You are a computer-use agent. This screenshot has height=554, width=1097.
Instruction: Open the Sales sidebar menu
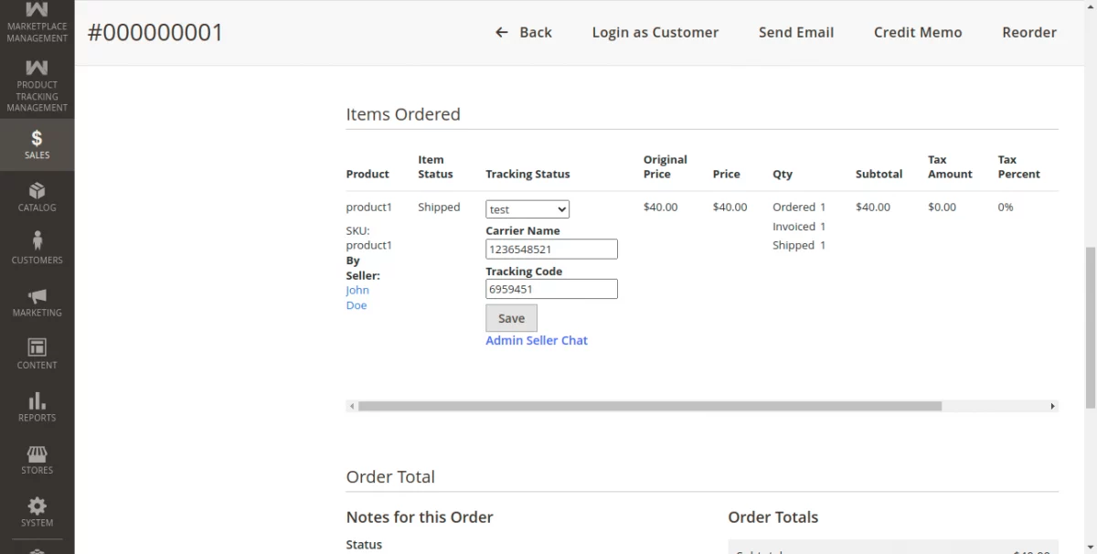point(37,144)
